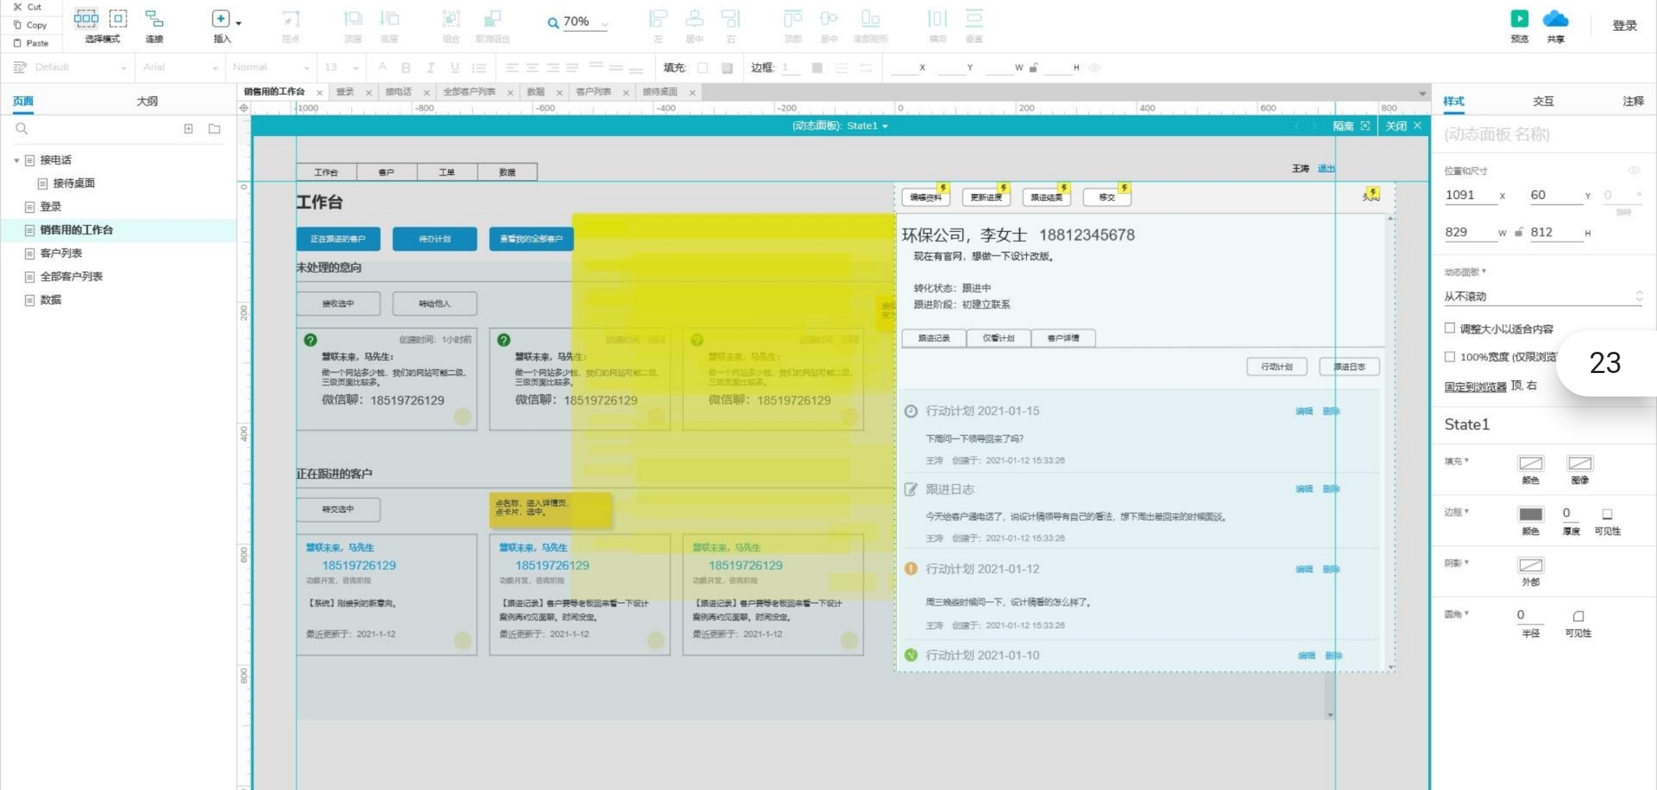The width and height of the screenshot is (1657, 790).
Task: Toggle the aspect ratio lock icon
Action: click(1518, 233)
